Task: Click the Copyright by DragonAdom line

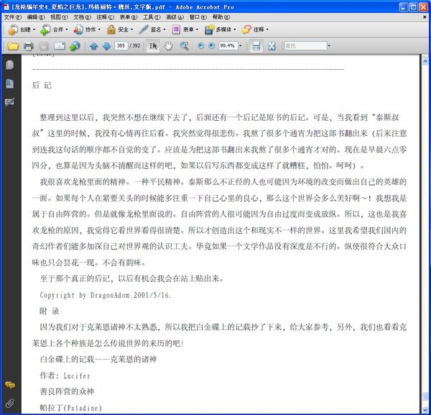Action: pos(106,296)
